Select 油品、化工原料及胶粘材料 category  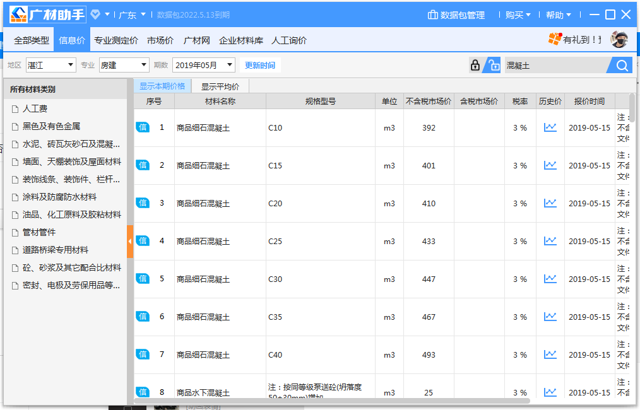pos(71,214)
